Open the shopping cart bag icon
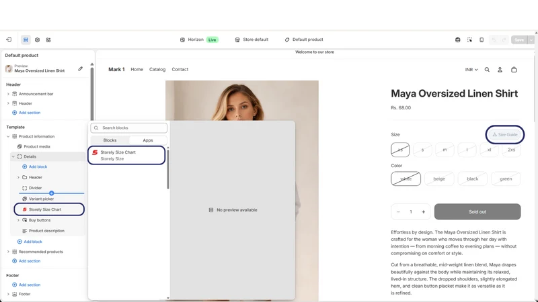The image size is (538, 302). pos(514,70)
